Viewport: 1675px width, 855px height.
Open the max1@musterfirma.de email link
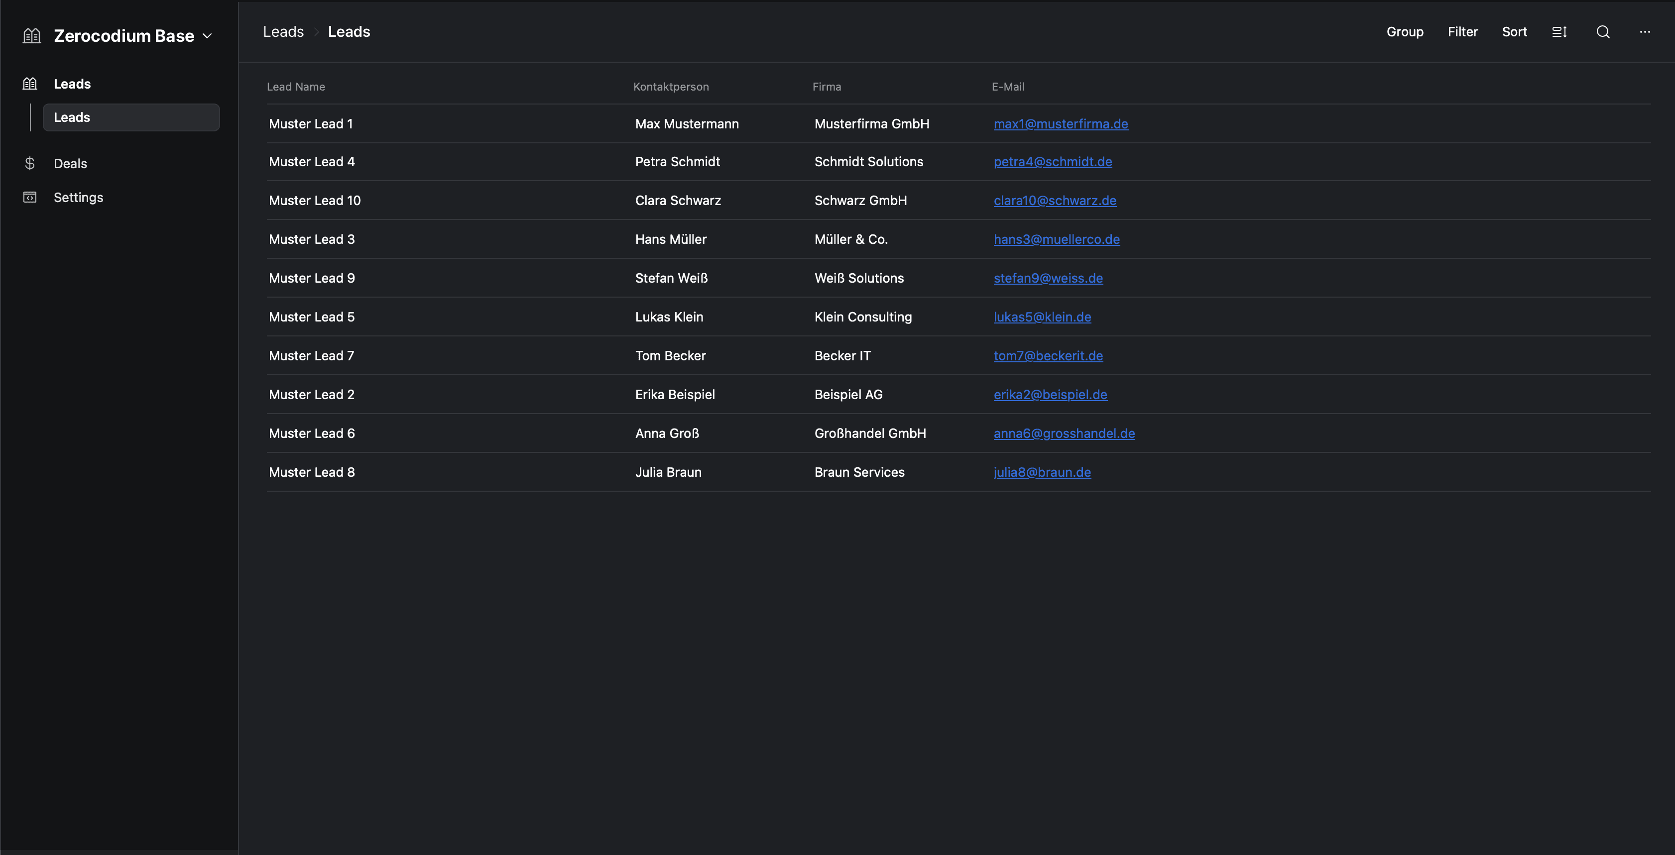coord(1060,124)
